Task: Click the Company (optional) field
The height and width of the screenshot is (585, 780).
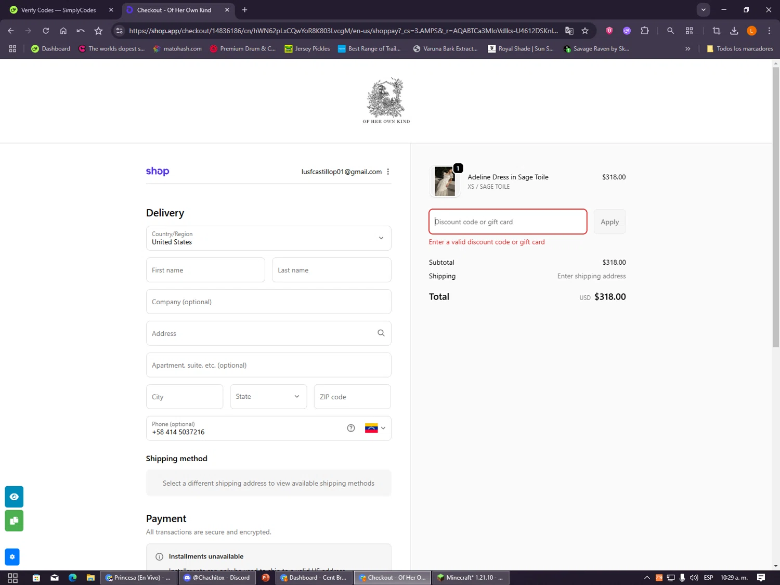Action: pos(268,302)
